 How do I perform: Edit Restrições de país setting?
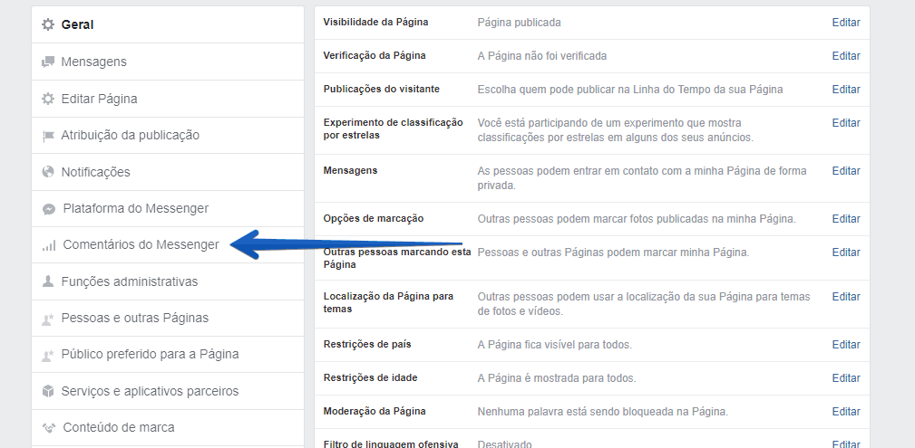pyautogui.click(x=845, y=344)
